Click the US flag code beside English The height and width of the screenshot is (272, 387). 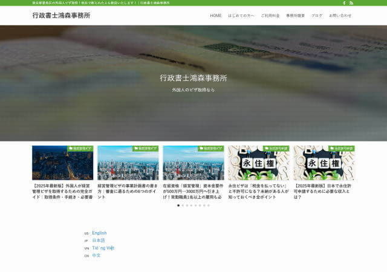pos(86,233)
